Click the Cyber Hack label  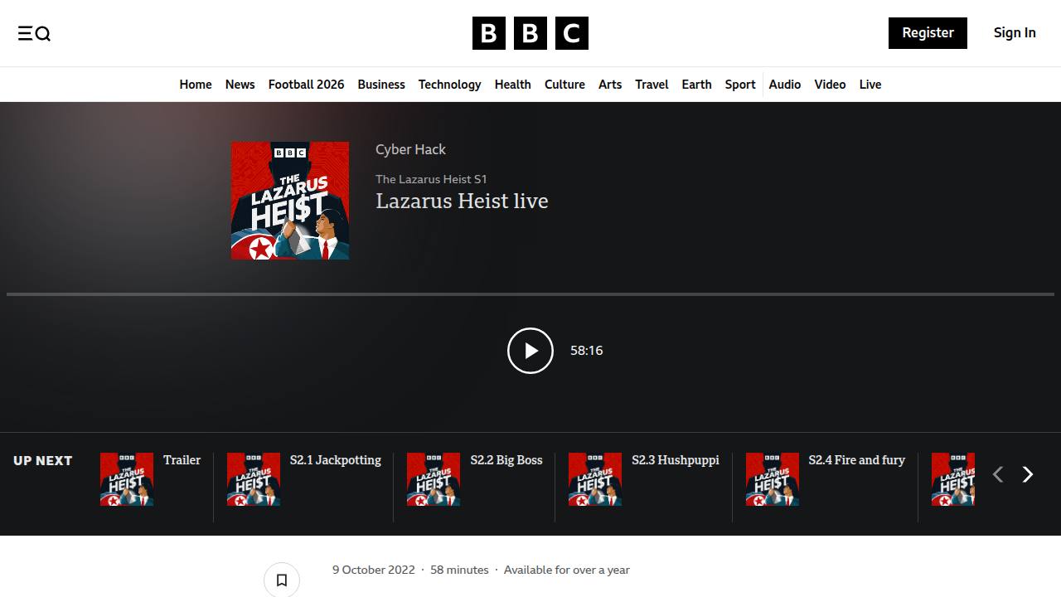410,149
